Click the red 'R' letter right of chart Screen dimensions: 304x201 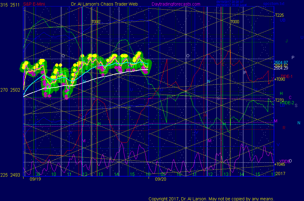pos(284,128)
